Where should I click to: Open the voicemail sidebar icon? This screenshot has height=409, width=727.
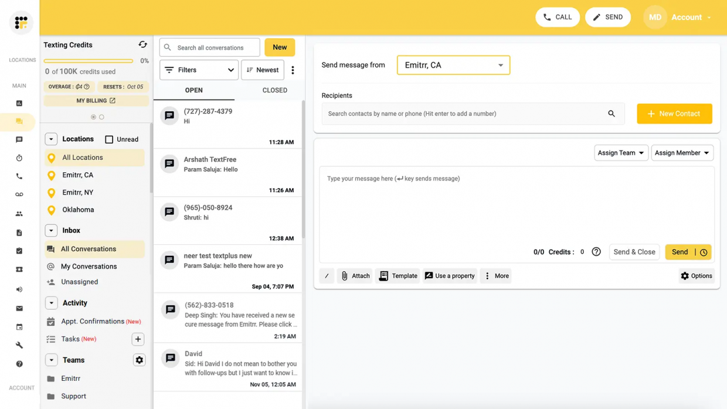pyautogui.click(x=19, y=194)
